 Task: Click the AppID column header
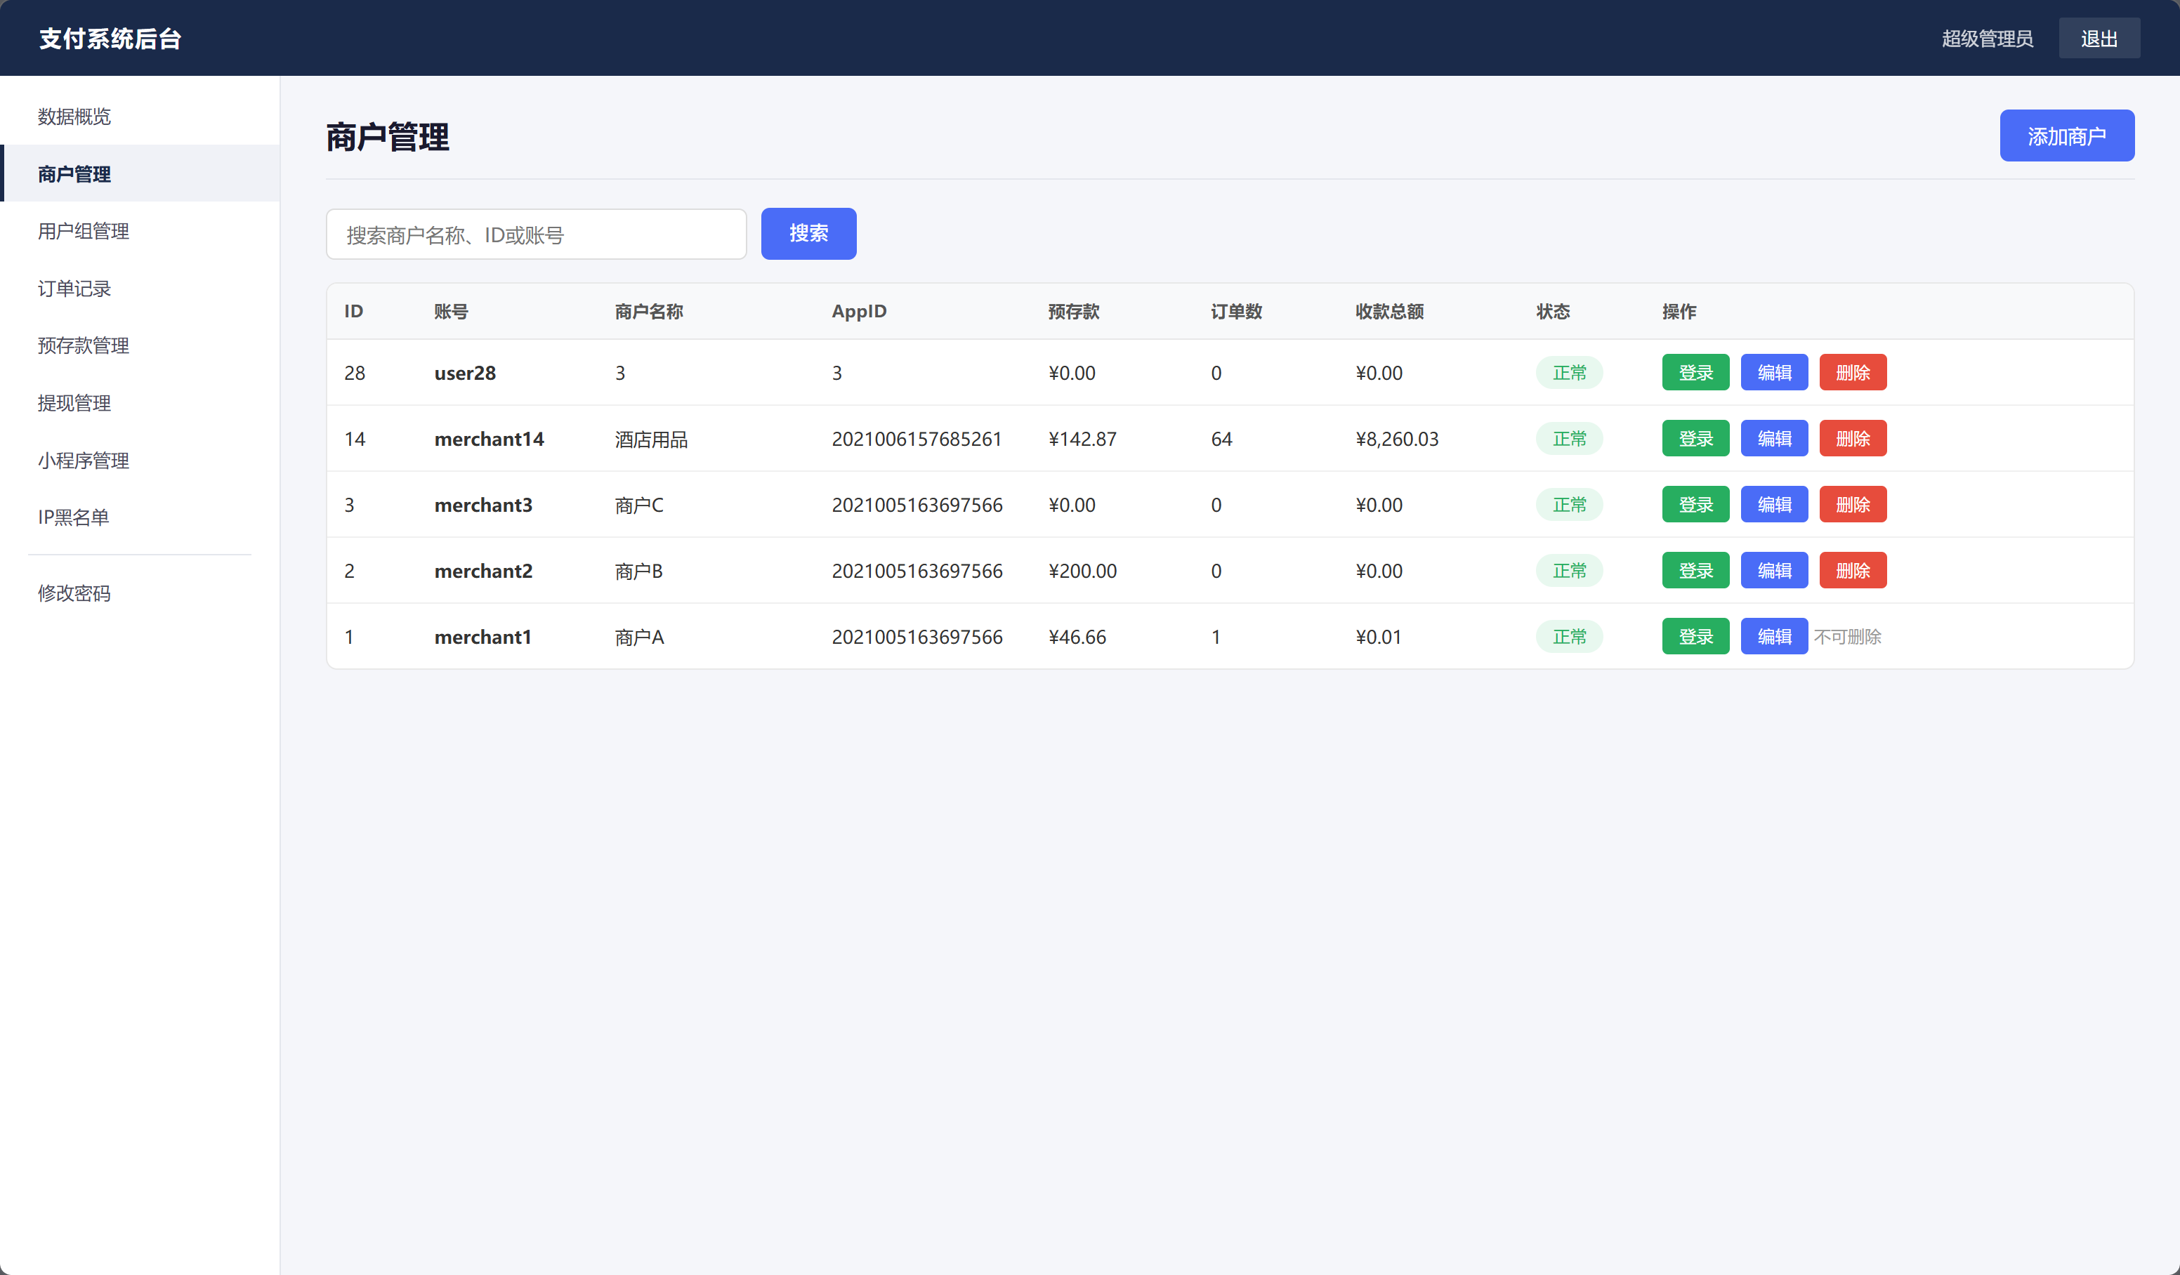(859, 312)
